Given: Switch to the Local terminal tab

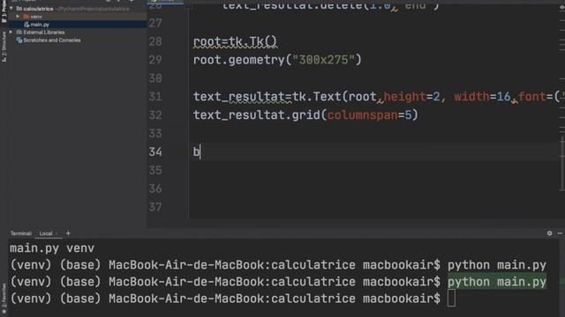Looking at the screenshot, I should 46,233.
